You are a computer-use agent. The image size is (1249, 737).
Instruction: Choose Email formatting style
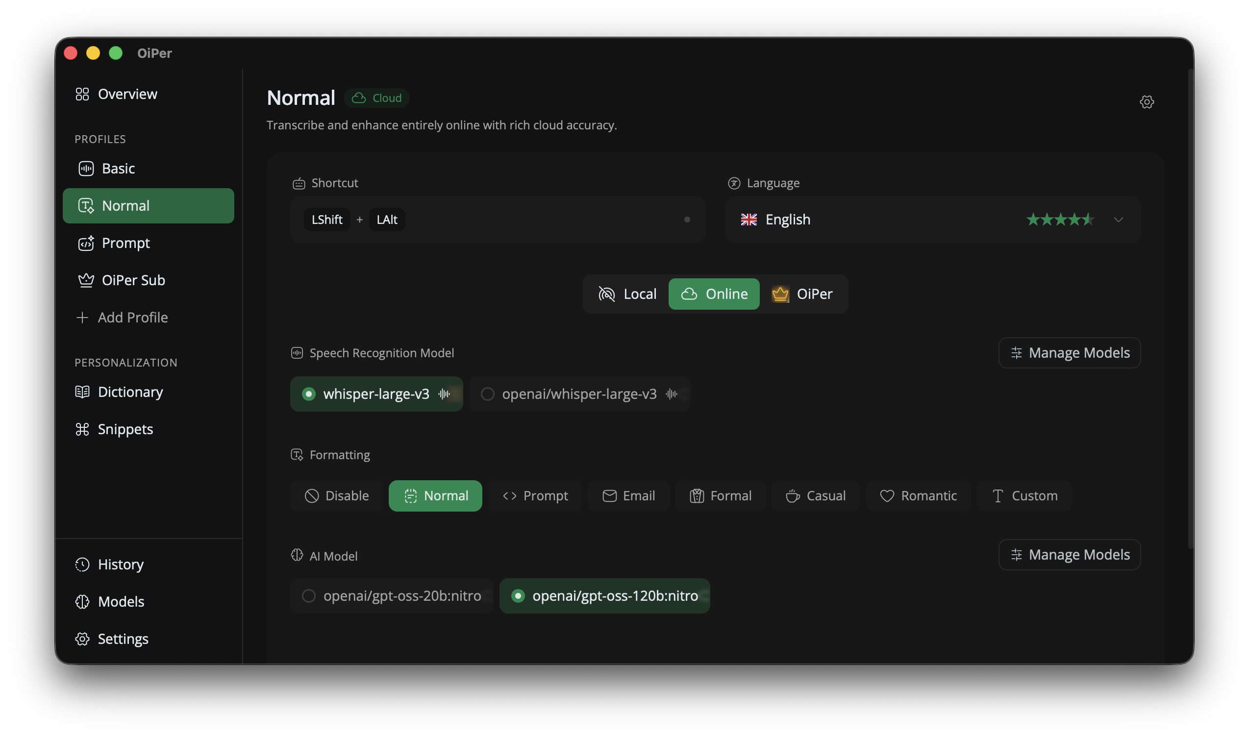(628, 495)
